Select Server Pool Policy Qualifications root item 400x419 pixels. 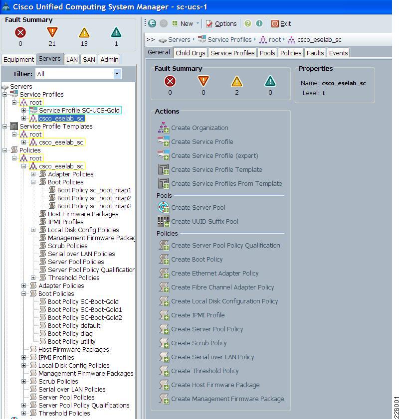(84, 406)
